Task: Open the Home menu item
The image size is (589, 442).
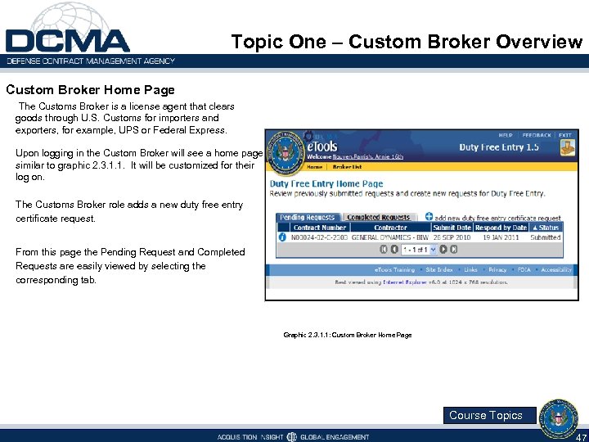Action: click(314, 167)
